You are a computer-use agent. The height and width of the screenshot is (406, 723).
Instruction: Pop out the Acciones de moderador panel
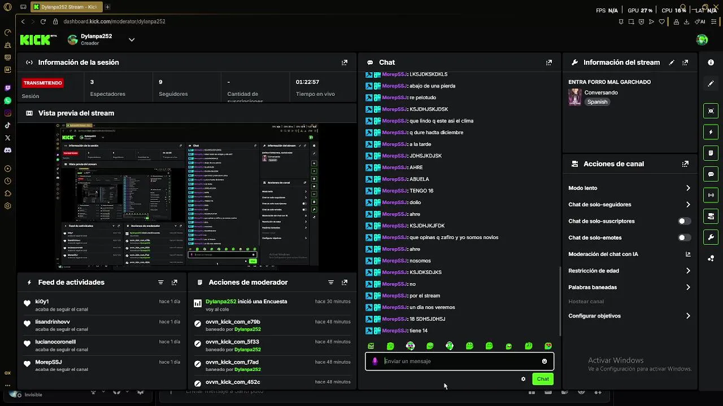coord(344,283)
